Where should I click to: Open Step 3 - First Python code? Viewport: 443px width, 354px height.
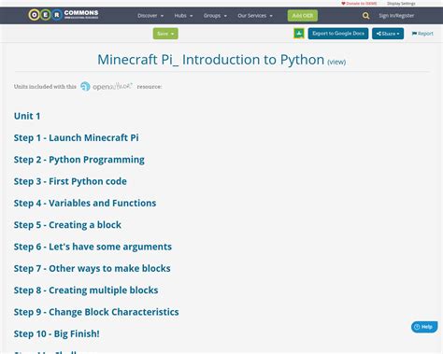coord(70,181)
